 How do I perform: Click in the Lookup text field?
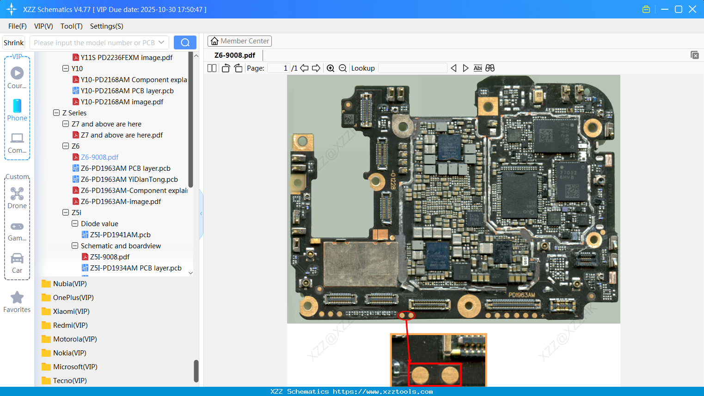pos(412,68)
